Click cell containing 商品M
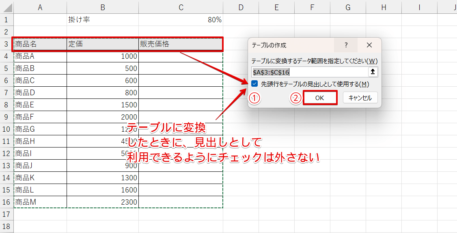The width and height of the screenshot is (457, 233). tap(40, 202)
